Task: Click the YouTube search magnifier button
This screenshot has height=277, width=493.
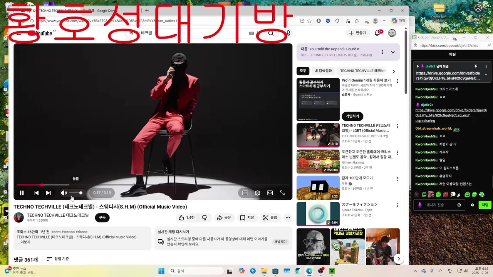Action: tap(271, 33)
